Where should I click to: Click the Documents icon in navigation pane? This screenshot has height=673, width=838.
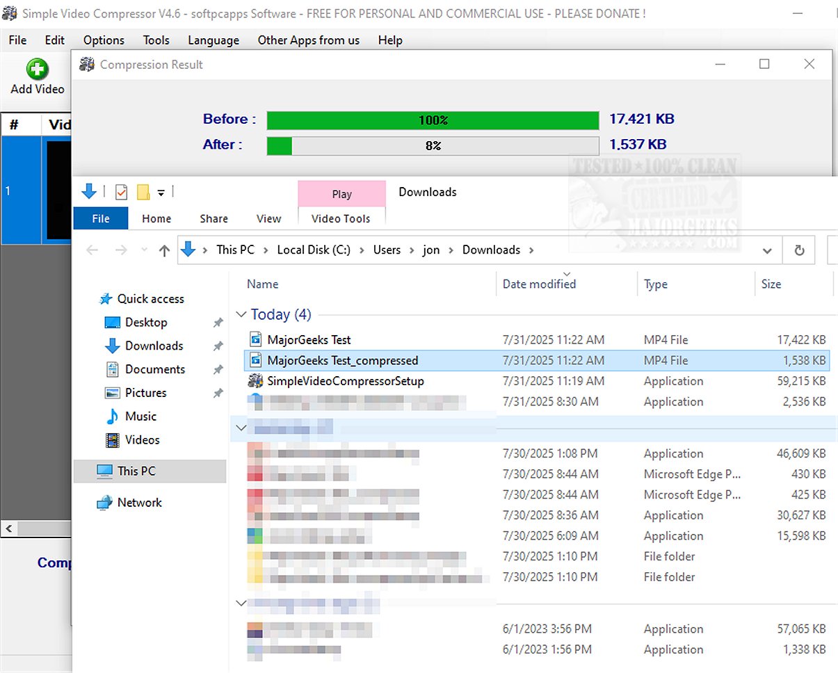pyautogui.click(x=112, y=369)
